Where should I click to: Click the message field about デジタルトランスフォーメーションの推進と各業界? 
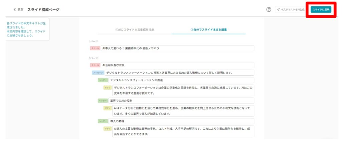(179, 73)
